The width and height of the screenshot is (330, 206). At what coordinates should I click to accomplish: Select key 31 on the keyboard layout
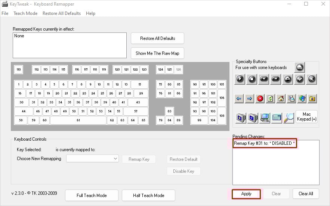pyautogui.click(x=34, y=102)
